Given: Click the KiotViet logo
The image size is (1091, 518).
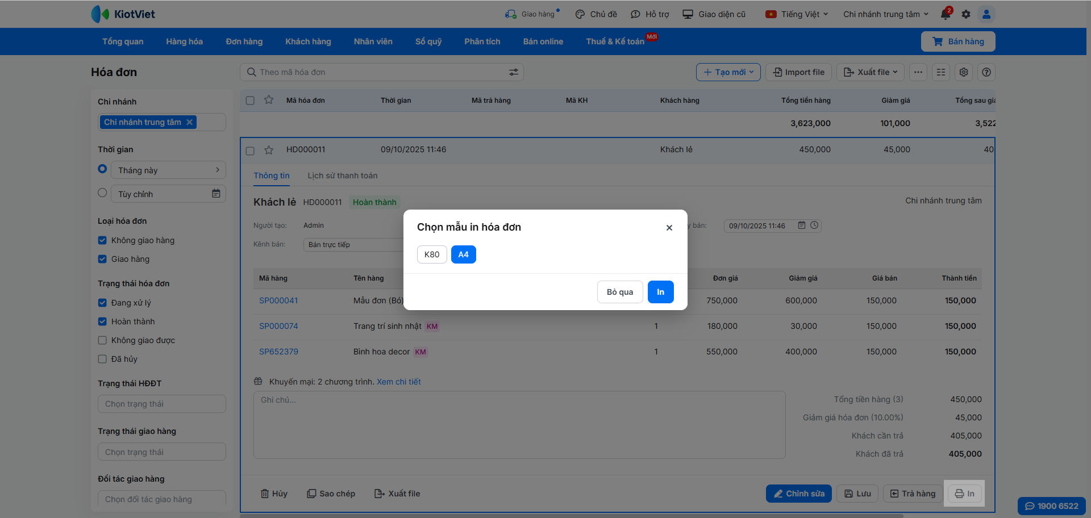Looking at the screenshot, I should (x=123, y=14).
